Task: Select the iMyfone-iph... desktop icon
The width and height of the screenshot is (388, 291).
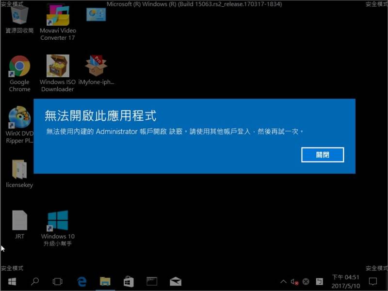Action: (96, 70)
